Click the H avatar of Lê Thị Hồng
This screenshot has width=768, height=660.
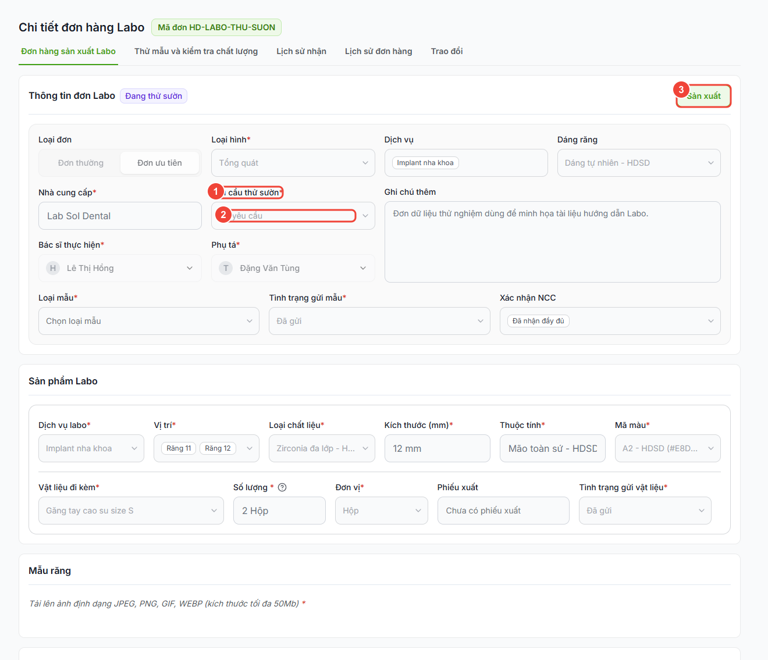53,268
